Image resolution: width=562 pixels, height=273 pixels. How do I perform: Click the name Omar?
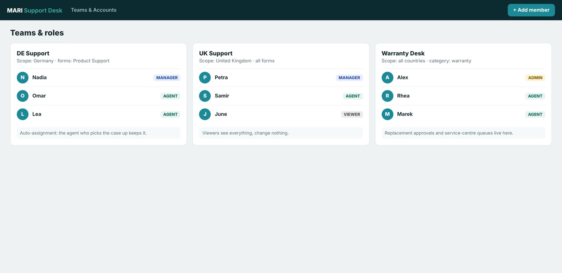39,96
